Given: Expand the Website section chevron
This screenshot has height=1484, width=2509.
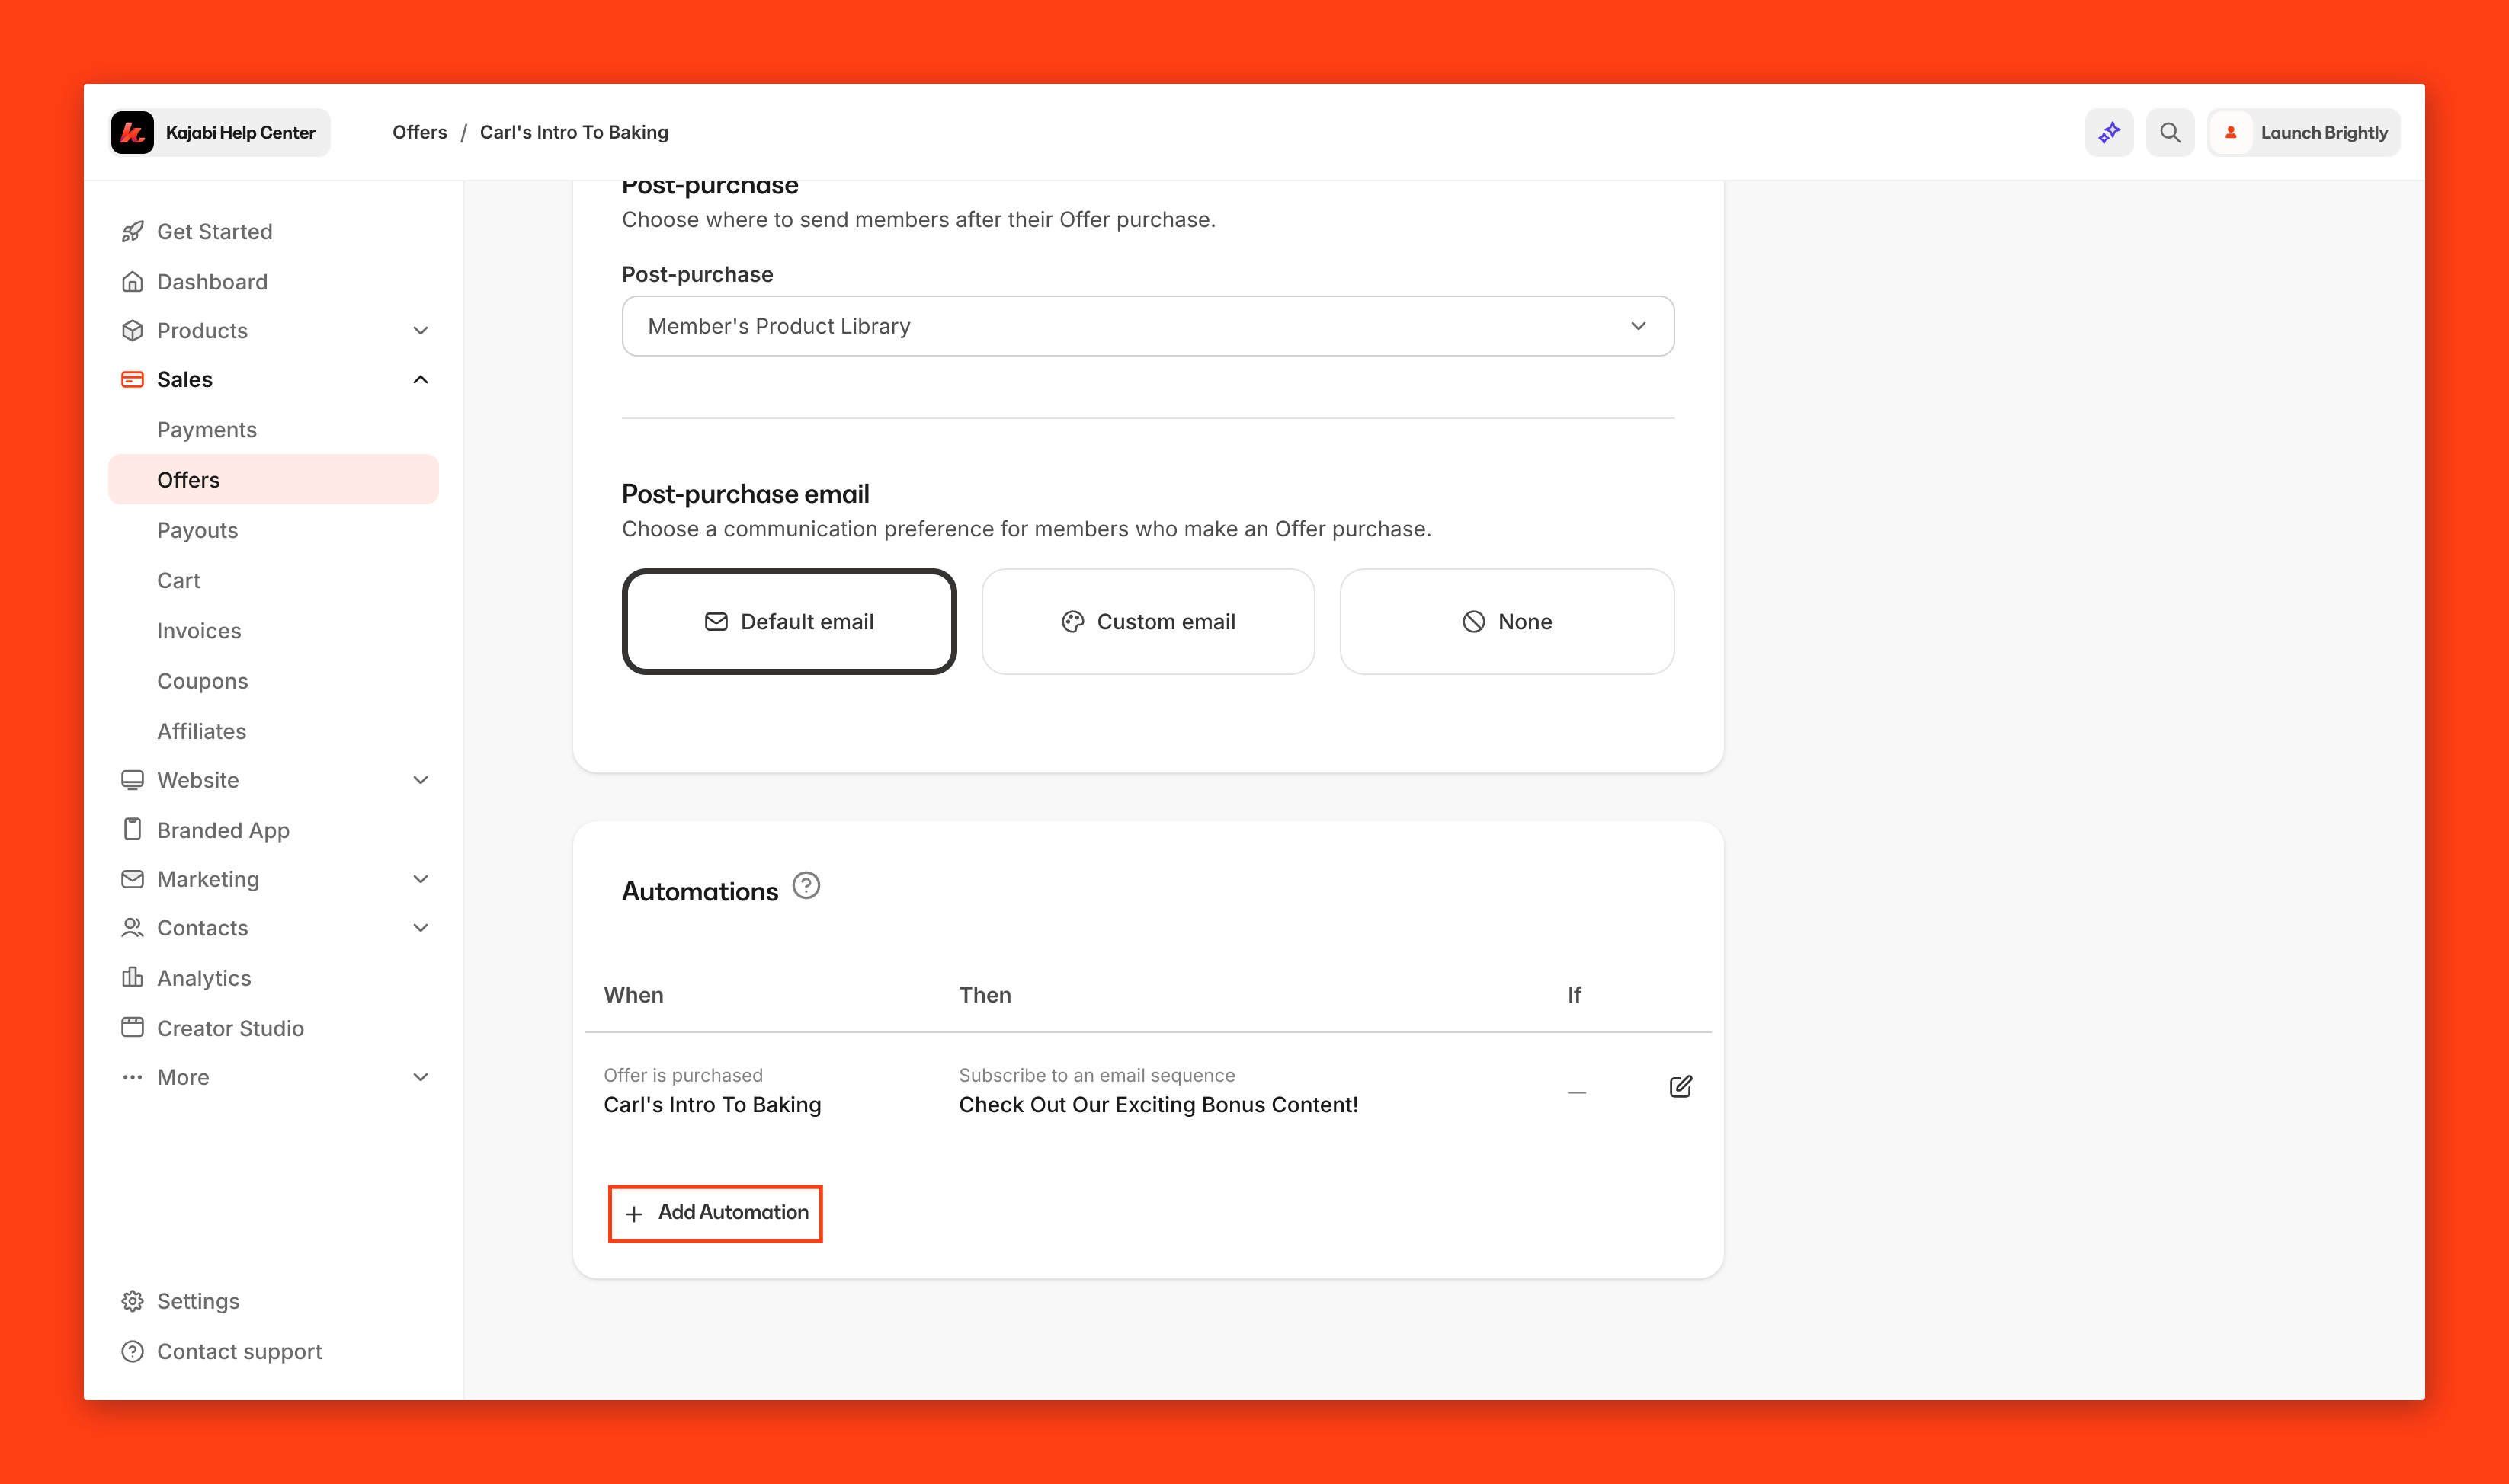Looking at the screenshot, I should click(x=421, y=780).
